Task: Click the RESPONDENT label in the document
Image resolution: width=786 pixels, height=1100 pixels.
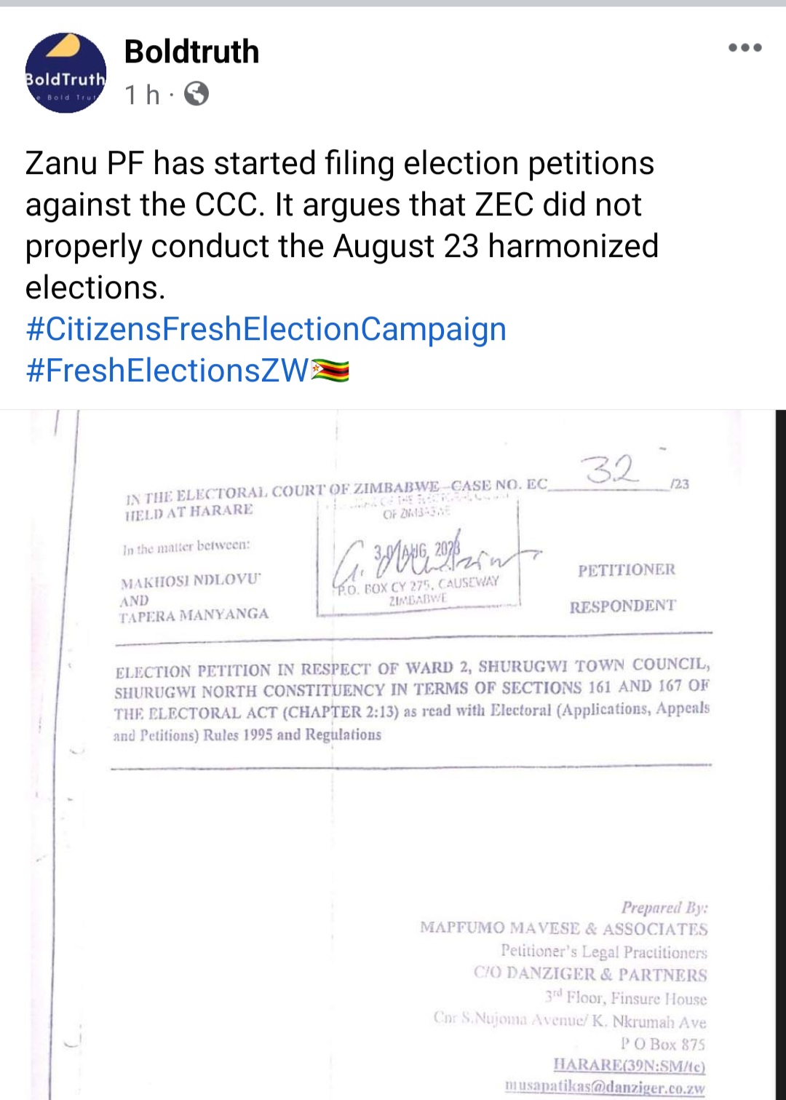Action: pyautogui.click(x=622, y=606)
